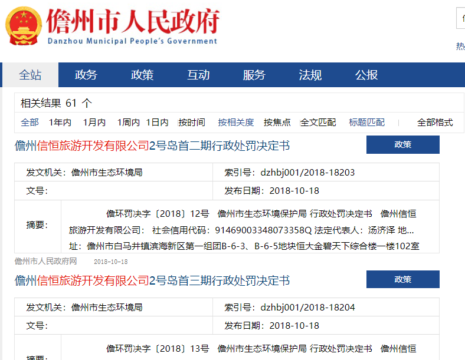Open the 公报 navigation item
Viewport: 465px width, 360px height.
point(366,75)
